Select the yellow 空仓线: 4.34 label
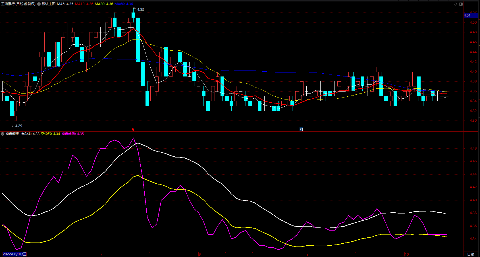This screenshot has width=480, height=257. click(50, 134)
